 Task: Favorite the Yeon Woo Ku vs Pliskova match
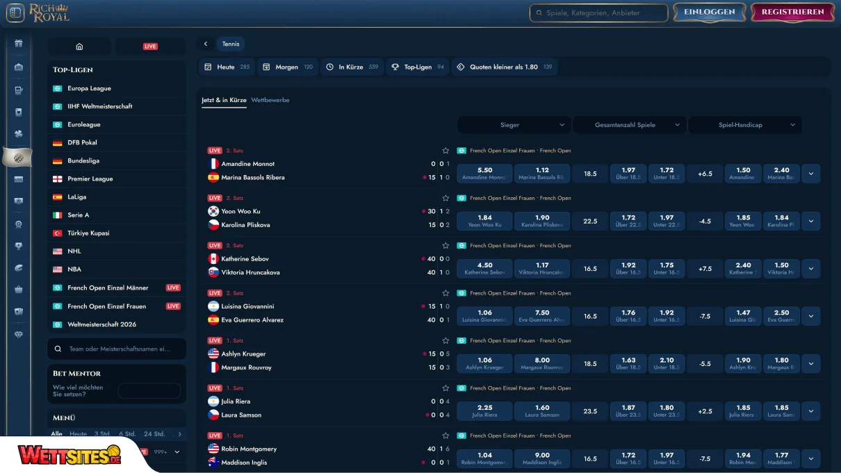(x=446, y=198)
